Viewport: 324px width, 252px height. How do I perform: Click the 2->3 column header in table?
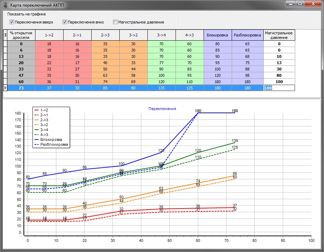105,35
